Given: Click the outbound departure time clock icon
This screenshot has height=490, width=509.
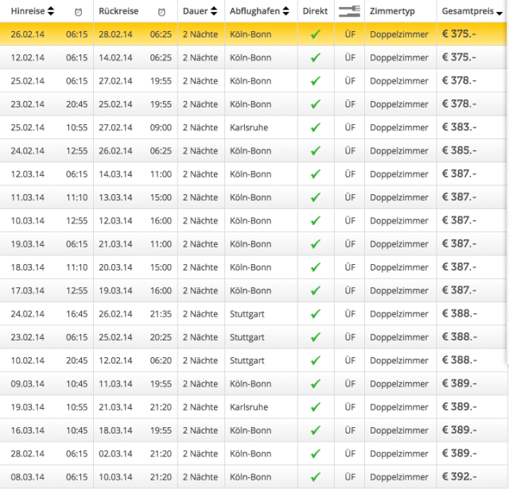Looking at the screenshot, I should [x=78, y=13].
